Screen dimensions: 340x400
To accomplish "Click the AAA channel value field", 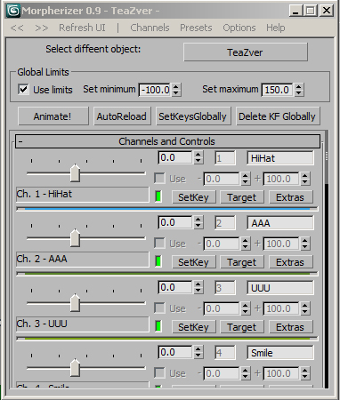I will 175,222.
